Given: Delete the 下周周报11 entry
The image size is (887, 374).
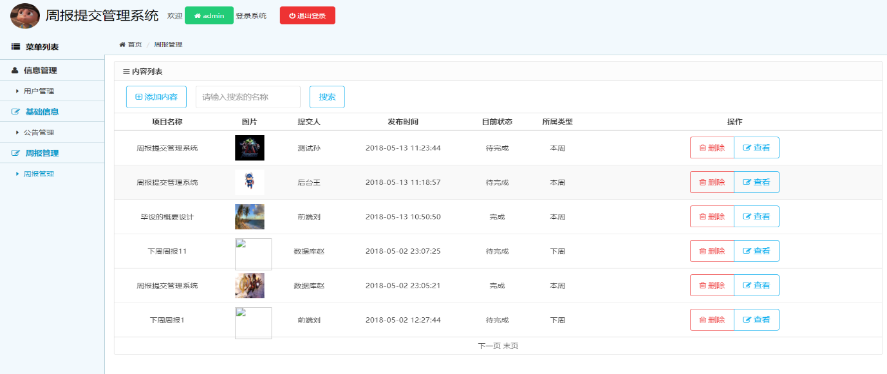Looking at the screenshot, I should pos(712,251).
